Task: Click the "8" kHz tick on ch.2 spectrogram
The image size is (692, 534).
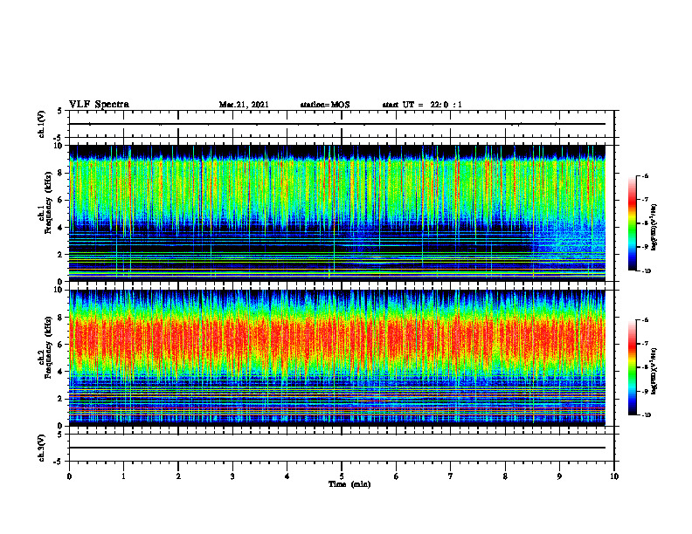Action: click(x=61, y=318)
